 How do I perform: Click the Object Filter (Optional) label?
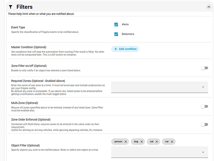click(25, 146)
